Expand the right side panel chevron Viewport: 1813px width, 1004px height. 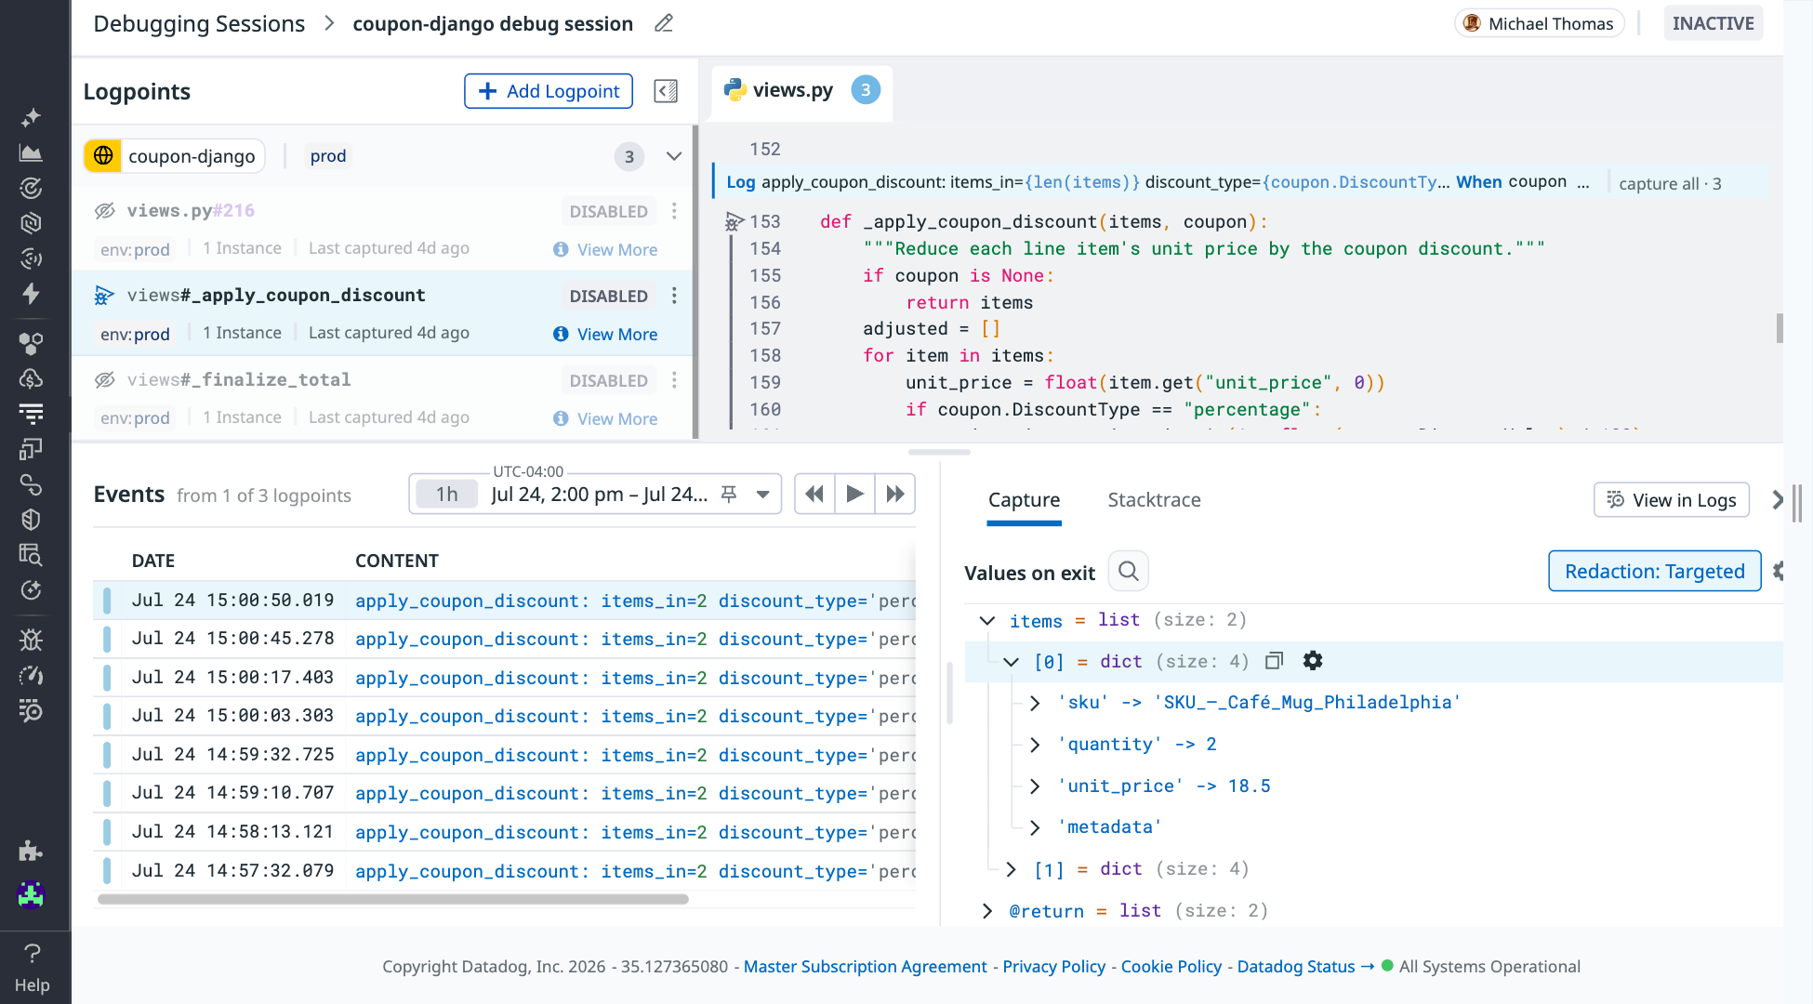[1778, 500]
